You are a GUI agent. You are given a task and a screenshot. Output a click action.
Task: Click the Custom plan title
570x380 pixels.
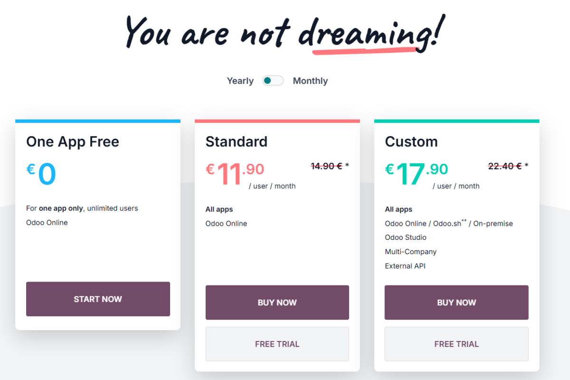click(x=411, y=142)
